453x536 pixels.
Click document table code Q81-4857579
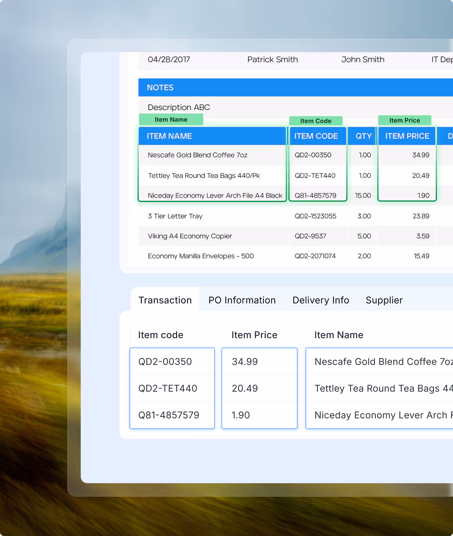pyautogui.click(x=316, y=195)
